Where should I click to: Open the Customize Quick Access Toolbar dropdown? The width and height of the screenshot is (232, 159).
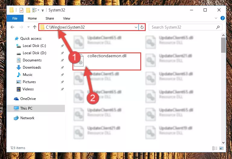pos(43,10)
